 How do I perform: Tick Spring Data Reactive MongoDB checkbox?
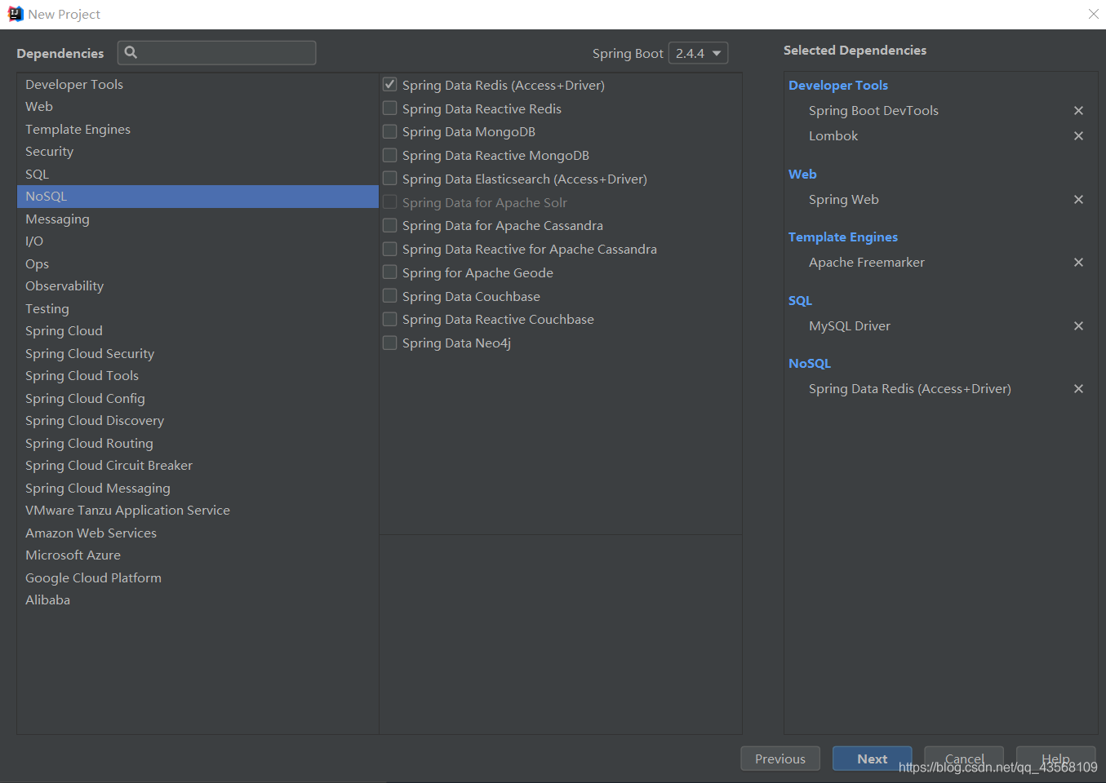point(390,155)
